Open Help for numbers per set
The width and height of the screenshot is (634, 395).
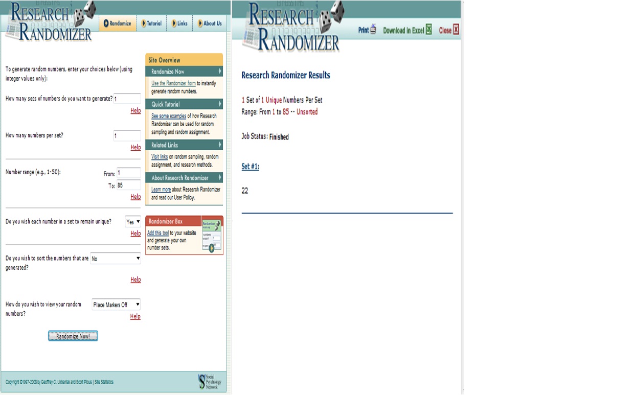click(135, 147)
